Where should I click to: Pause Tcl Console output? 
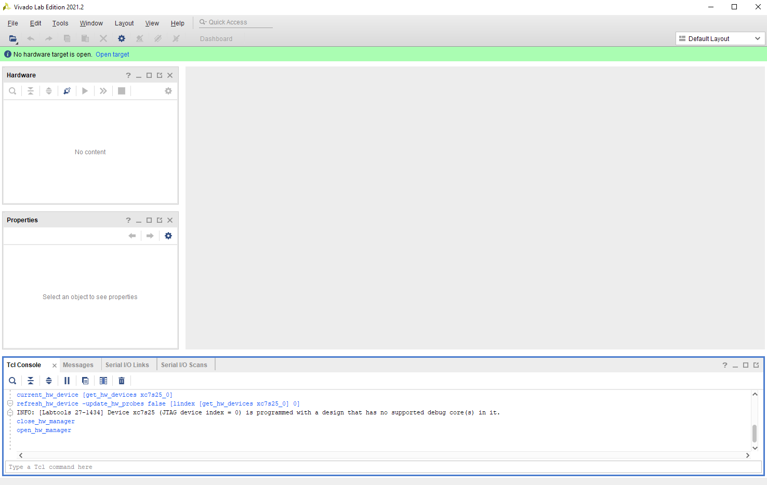pyautogui.click(x=67, y=381)
